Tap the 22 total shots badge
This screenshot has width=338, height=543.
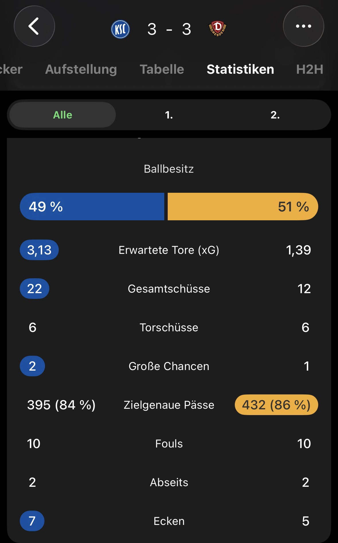click(x=34, y=289)
